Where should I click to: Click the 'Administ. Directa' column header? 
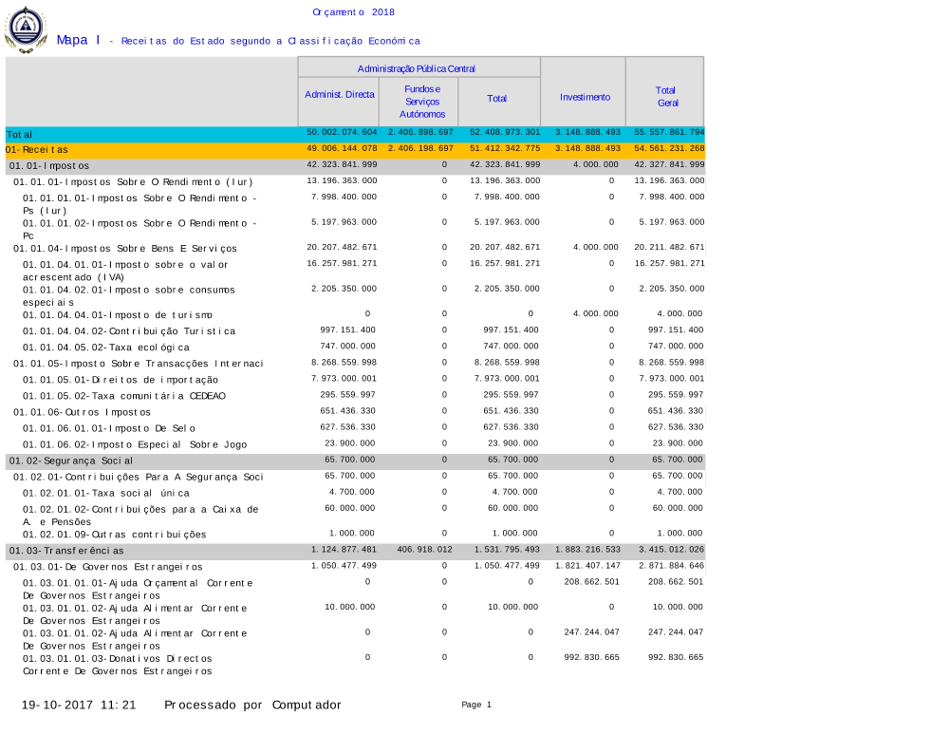(x=339, y=96)
